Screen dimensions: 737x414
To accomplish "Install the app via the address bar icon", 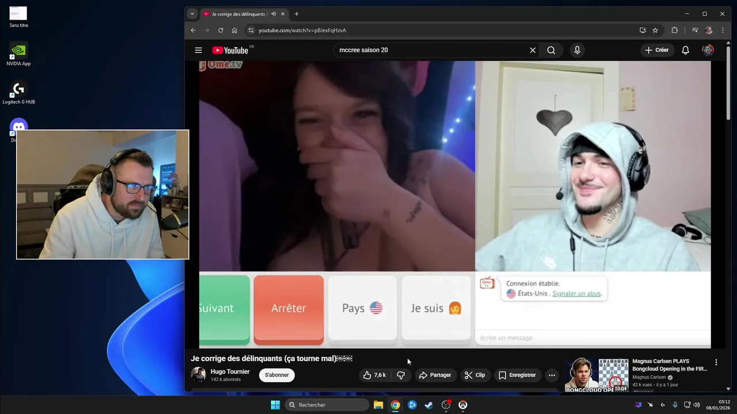I will tap(643, 30).
